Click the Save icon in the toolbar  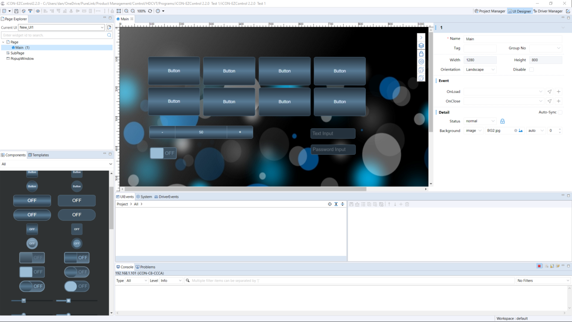click(x=16, y=11)
